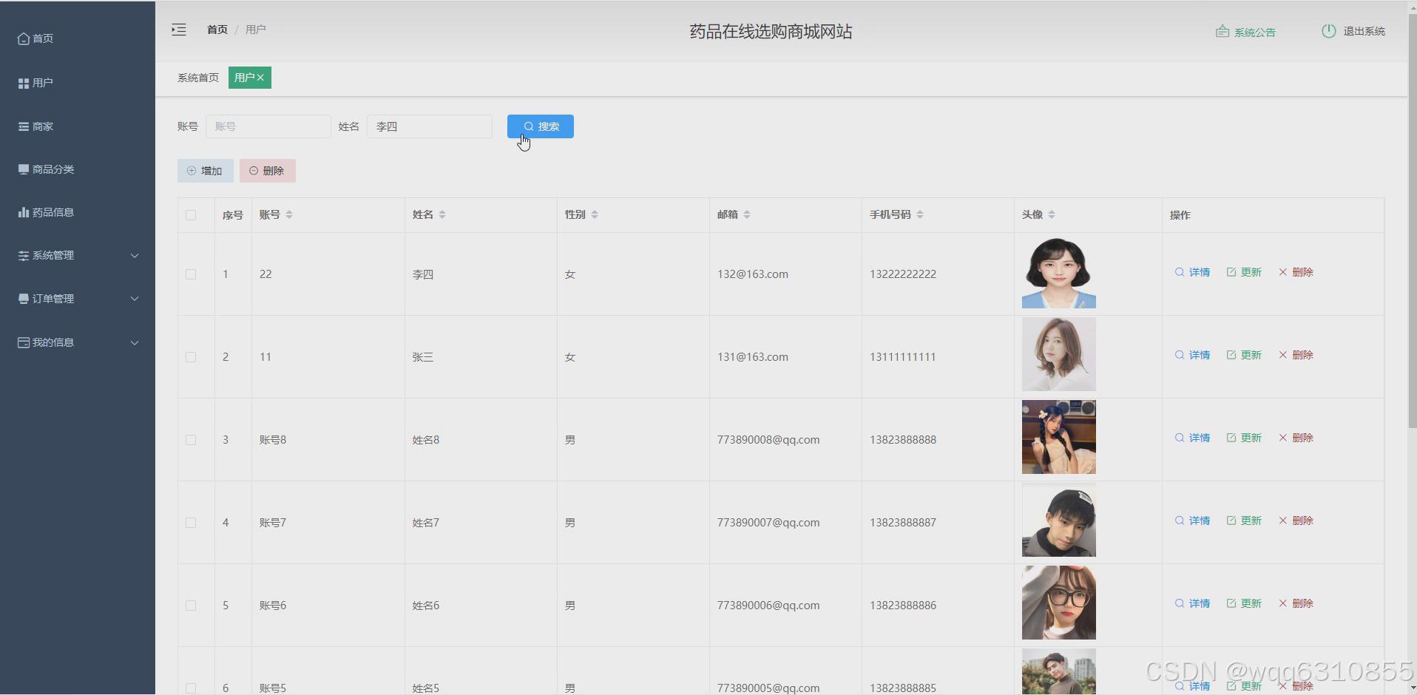The height and width of the screenshot is (695, 1417).
Task: Click phone number 13111111111
Action: click(902, 357)
